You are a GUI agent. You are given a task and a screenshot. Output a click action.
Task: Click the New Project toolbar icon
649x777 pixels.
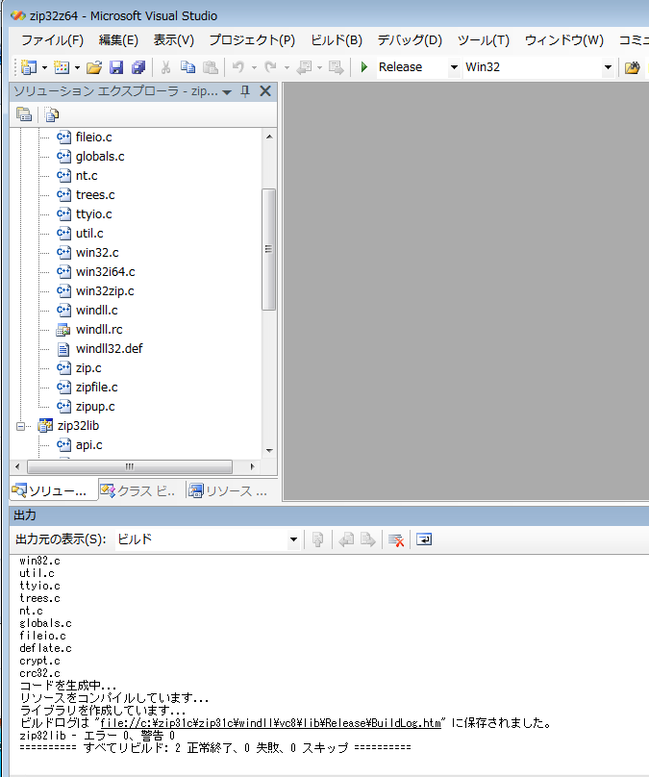tap(29, 67)
